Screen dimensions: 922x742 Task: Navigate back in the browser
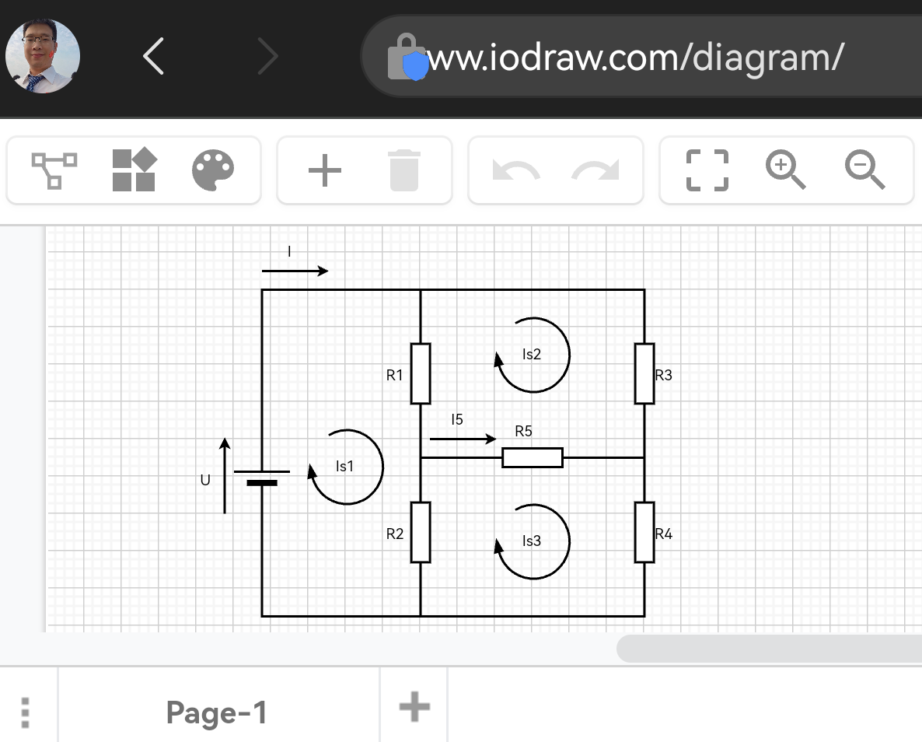pyautogui.click(x=152, y=55)
